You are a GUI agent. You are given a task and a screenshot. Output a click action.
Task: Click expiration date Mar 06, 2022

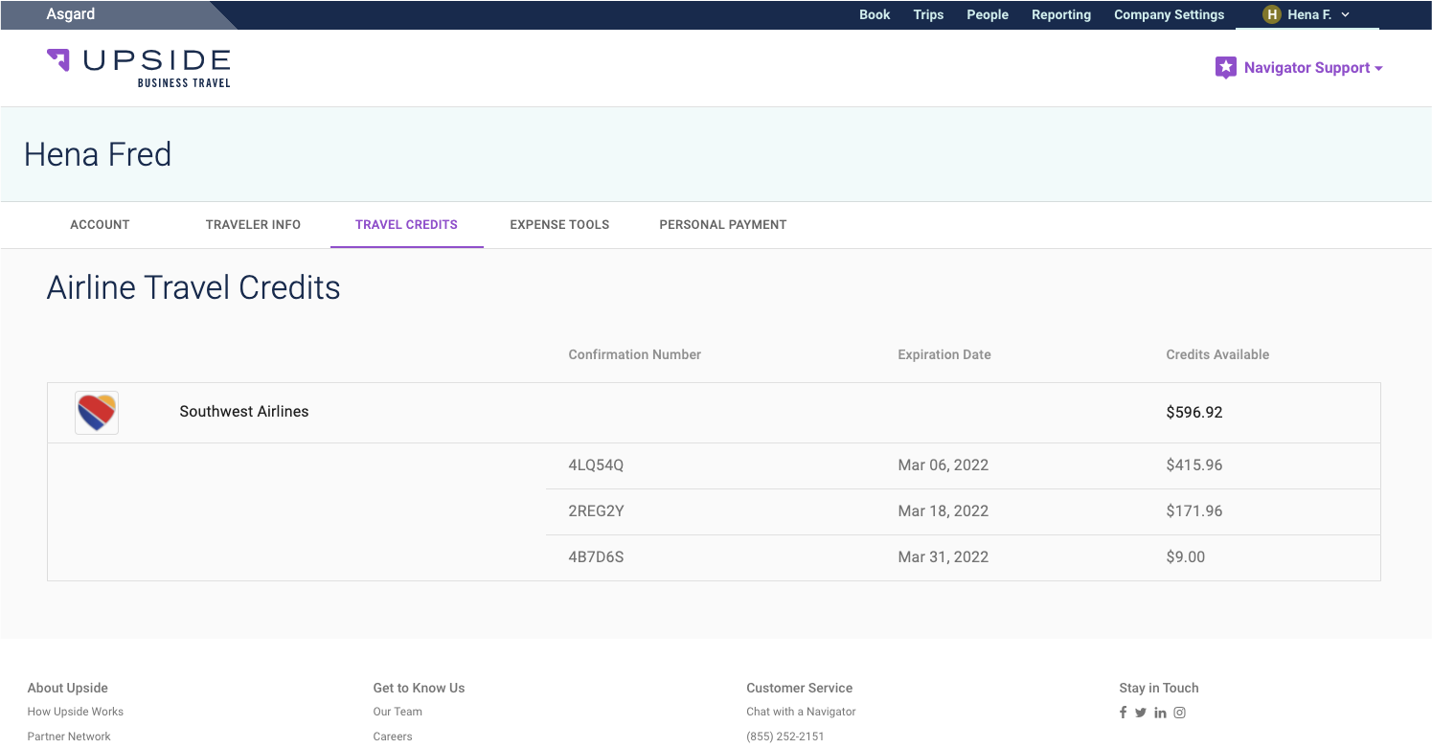pos(943,465)
